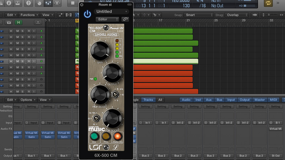
Task: Toggle the orange ANALOG button
Action: tap(117, 136)
